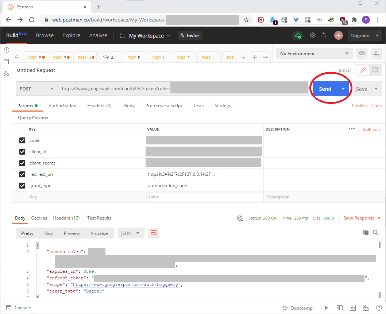Click the request URL field
The height and width of the screenshot is (314, 386).
[183, 89]
